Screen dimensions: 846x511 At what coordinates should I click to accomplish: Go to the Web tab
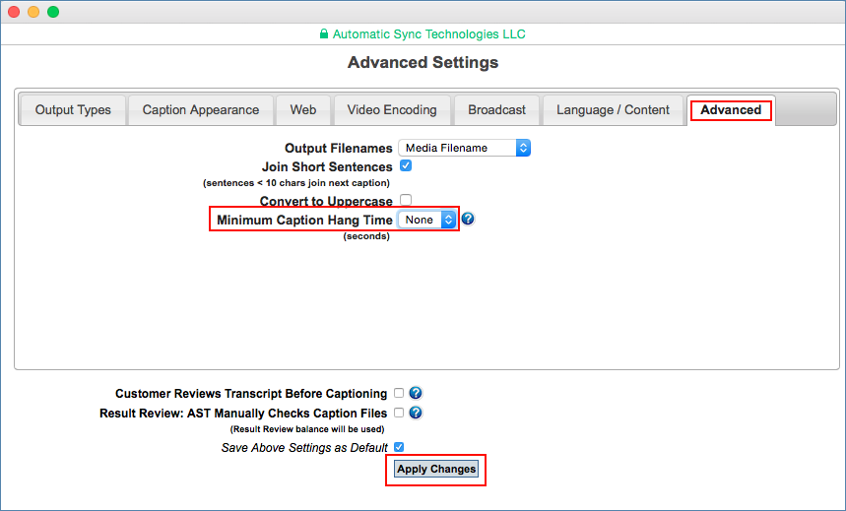(303, 110)
